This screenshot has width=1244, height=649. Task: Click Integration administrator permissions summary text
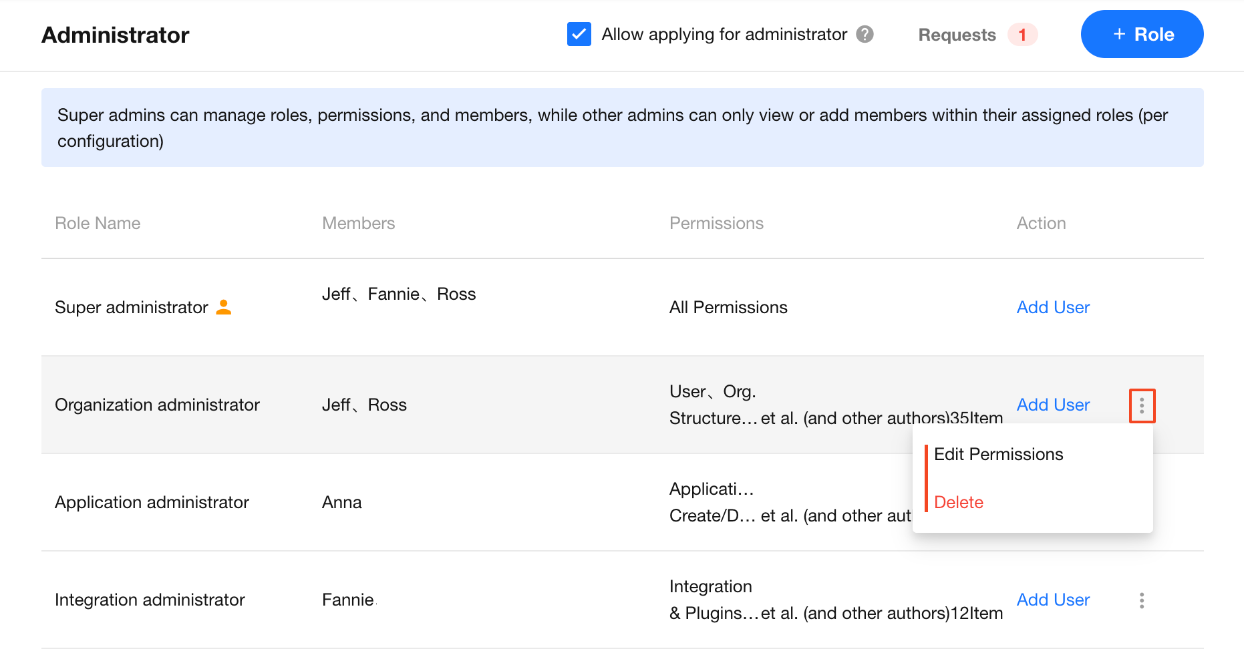point(835,600)
